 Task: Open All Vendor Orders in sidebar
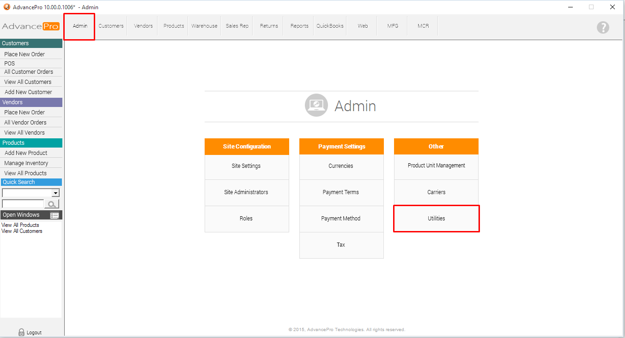coord(25,123)
